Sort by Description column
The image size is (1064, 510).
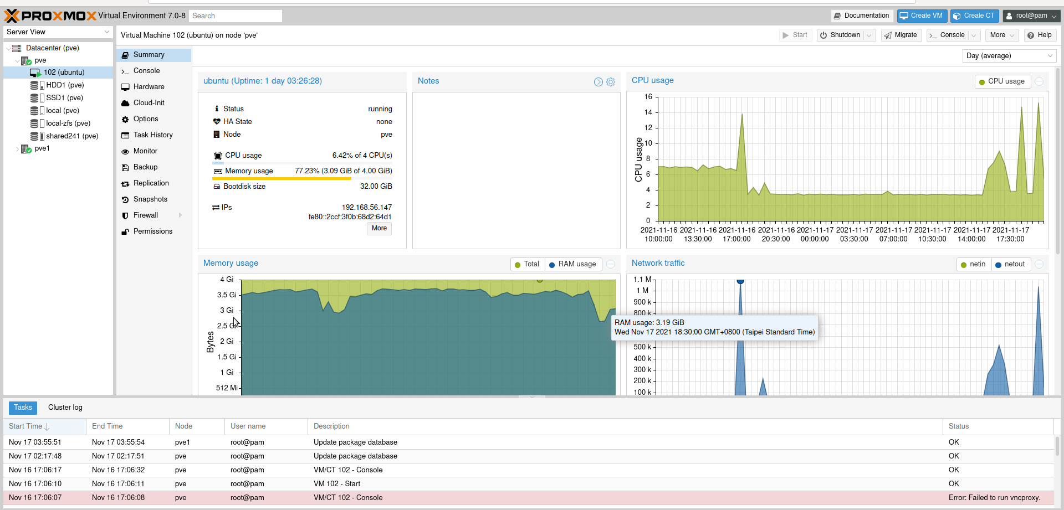coord(625,426)
